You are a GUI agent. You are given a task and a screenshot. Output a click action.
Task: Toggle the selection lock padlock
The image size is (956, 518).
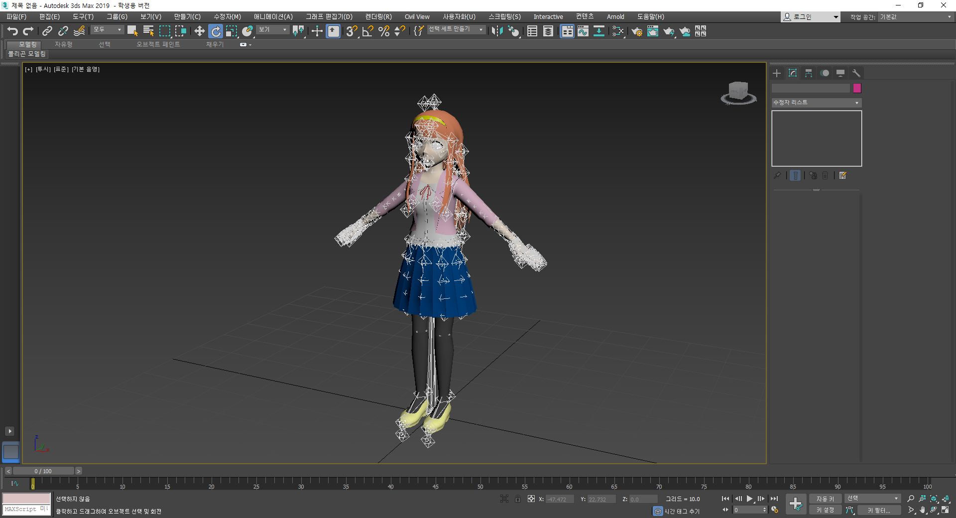point(518,499)
